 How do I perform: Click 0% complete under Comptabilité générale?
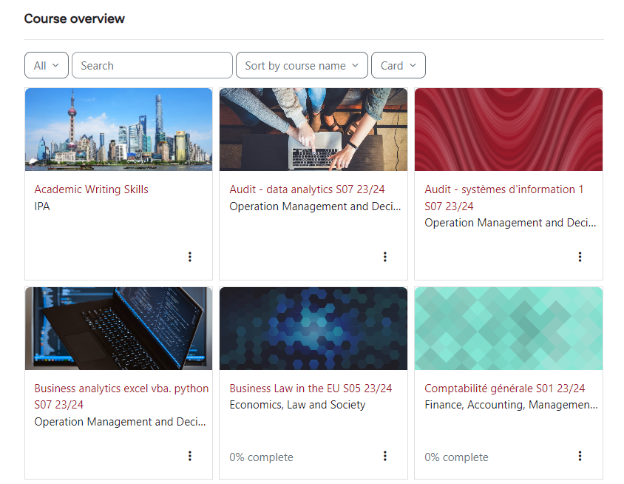coord(456,457)
